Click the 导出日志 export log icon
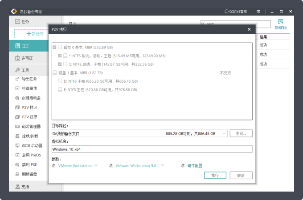 pos(281,21)
